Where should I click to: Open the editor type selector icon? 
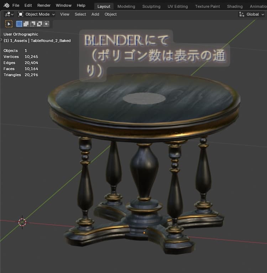point(9,14)
